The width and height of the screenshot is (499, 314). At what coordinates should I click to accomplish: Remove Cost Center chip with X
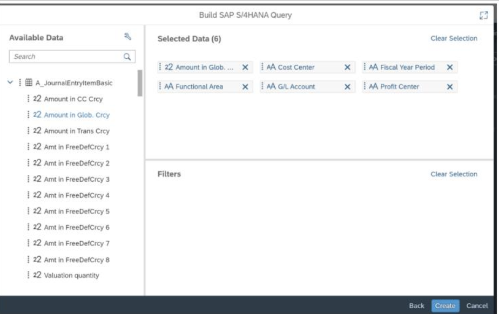point(348,67)
